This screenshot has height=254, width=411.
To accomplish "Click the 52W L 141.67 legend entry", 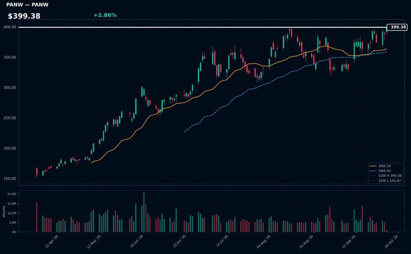I will coord(385,180).
